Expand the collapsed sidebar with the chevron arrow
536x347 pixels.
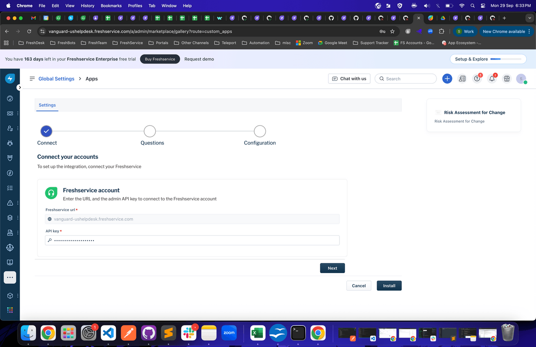tap(19, 87)
